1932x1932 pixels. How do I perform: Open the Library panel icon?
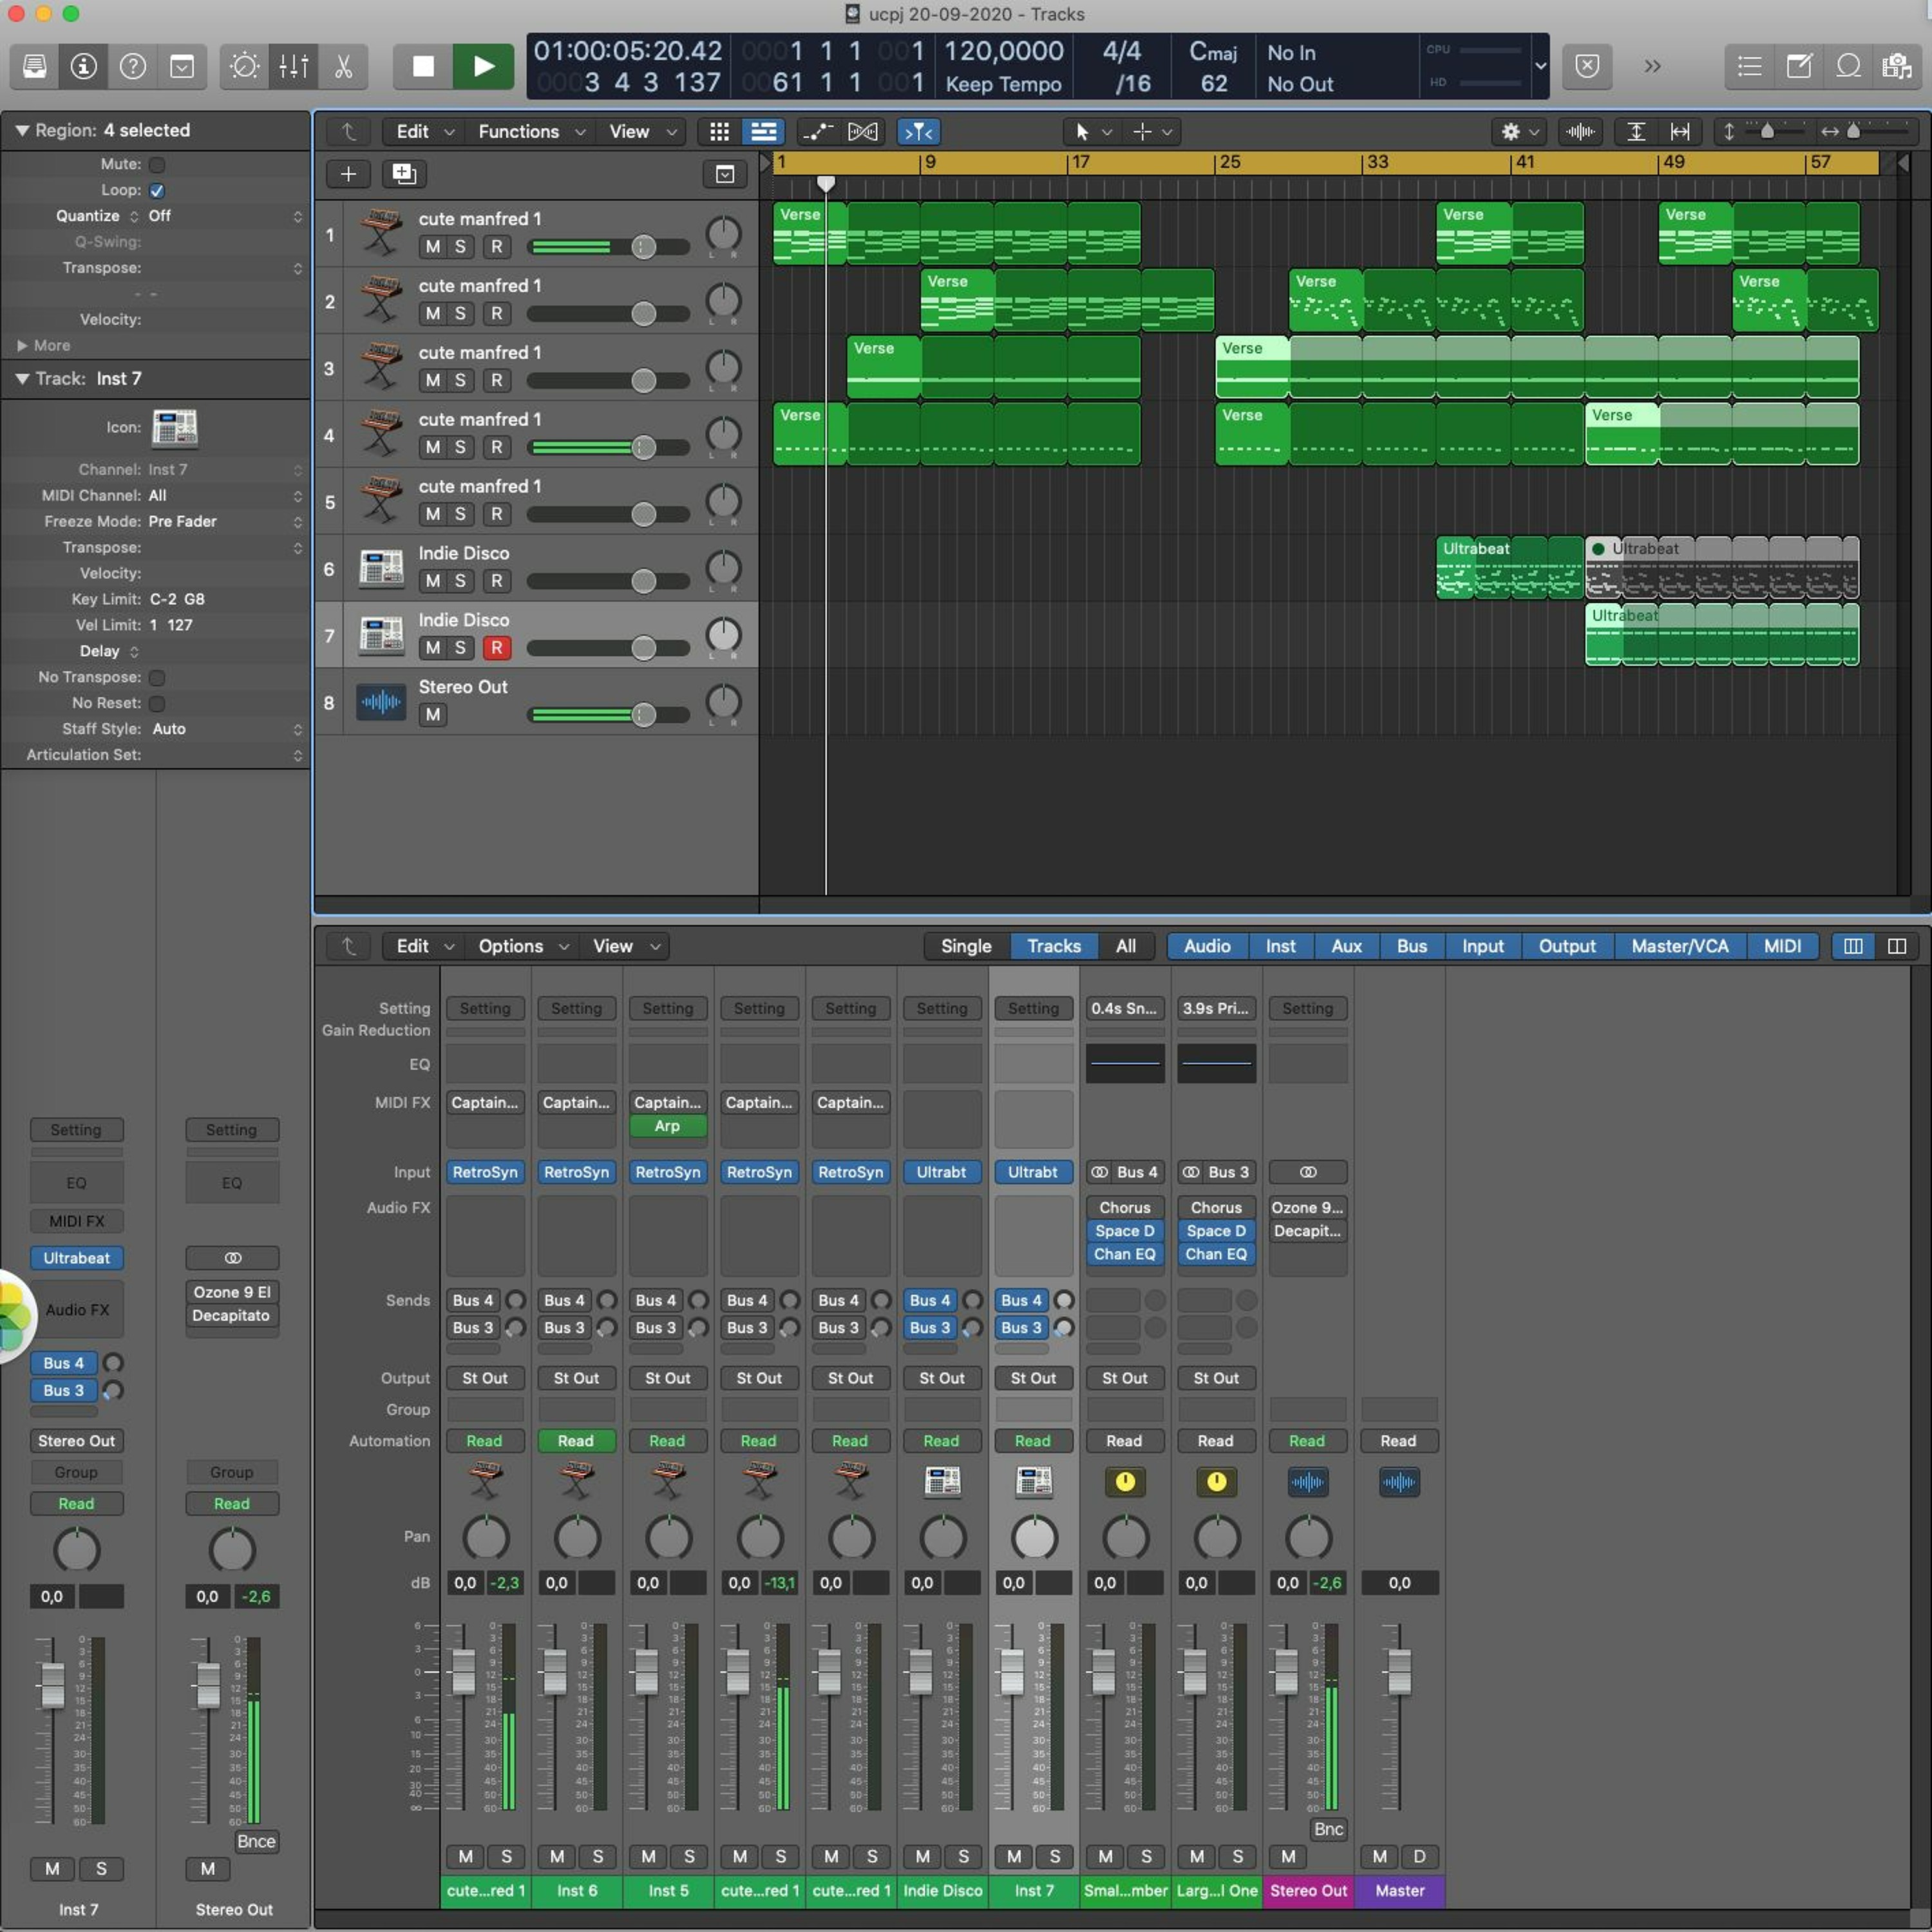tap(35, 66)
